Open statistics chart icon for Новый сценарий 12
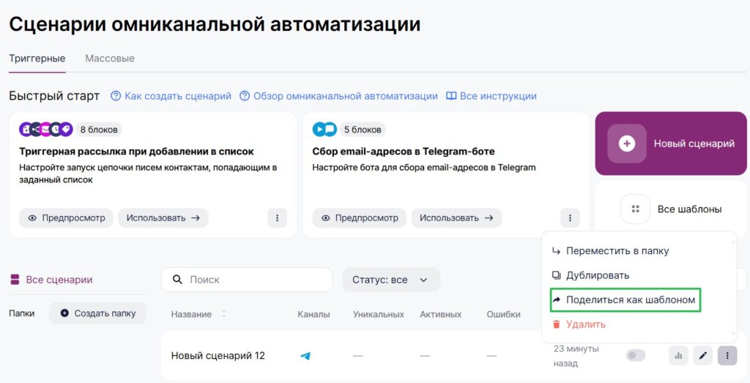The height and width of the screenshot is (383, 750). pos(678,356)
